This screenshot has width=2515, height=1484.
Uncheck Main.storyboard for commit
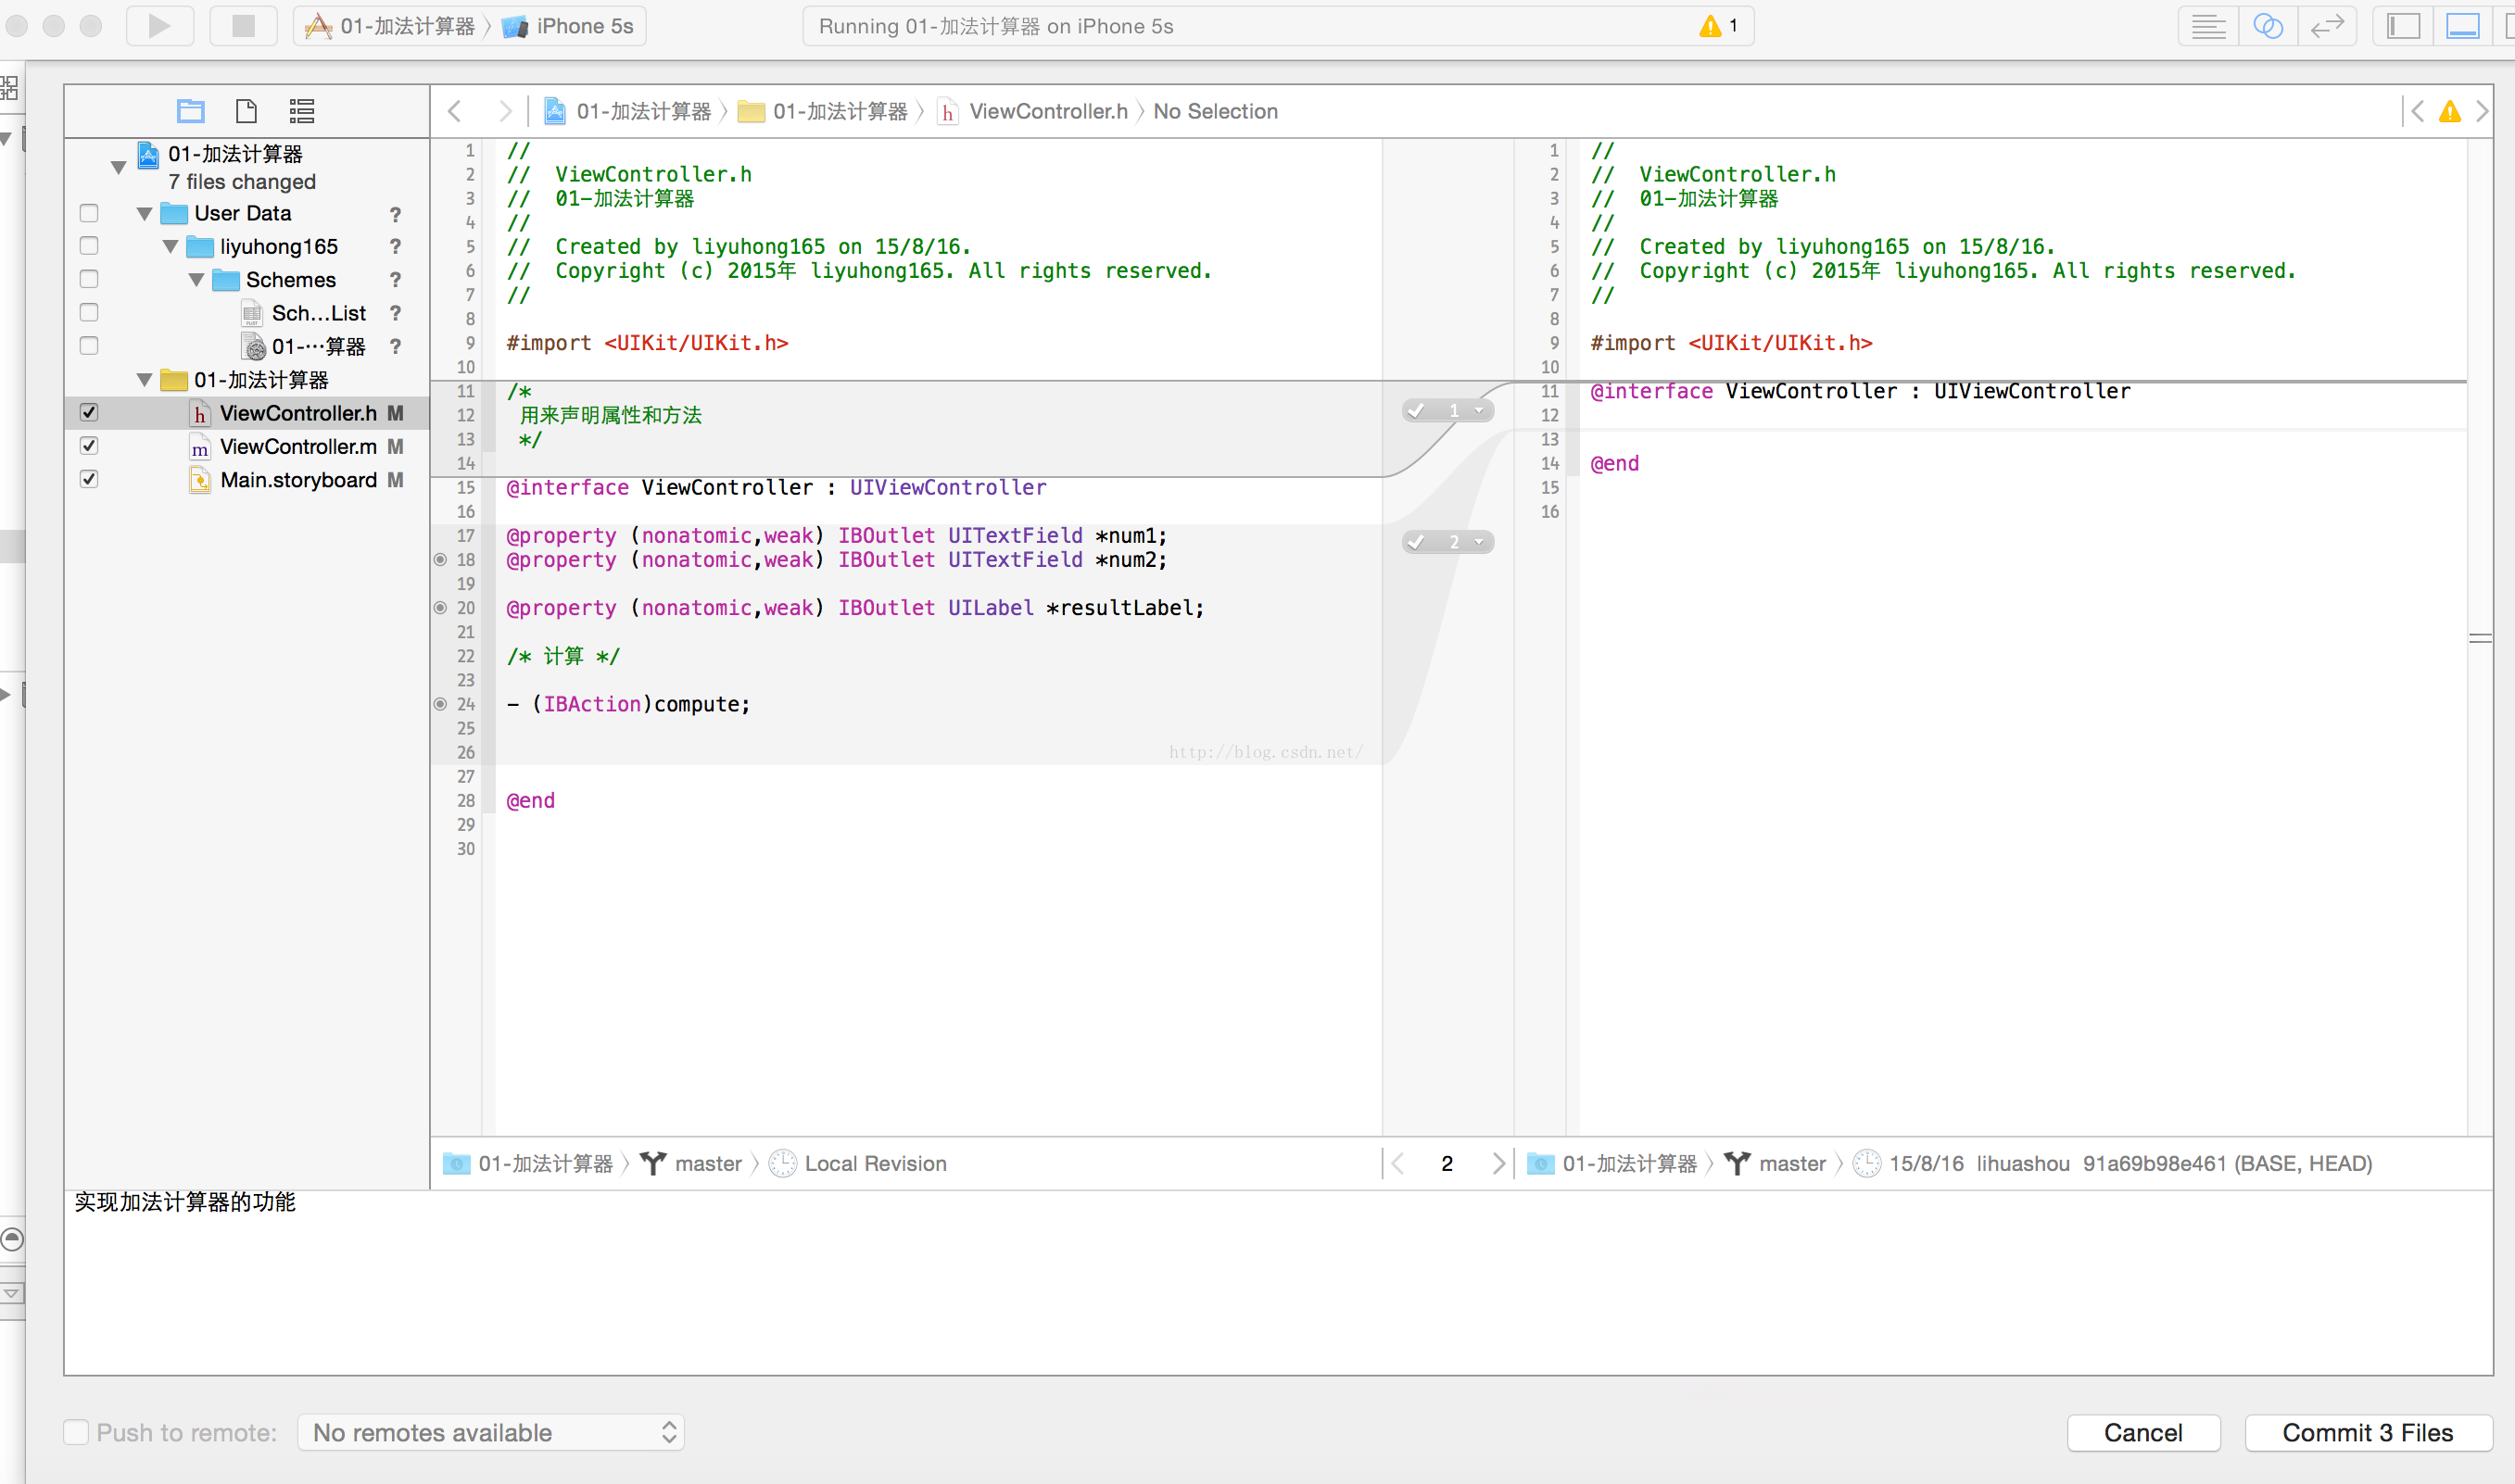[89, 479]
